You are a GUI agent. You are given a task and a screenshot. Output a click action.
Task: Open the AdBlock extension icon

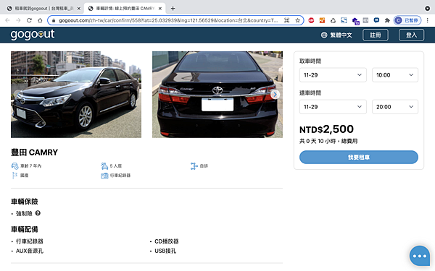311,20
